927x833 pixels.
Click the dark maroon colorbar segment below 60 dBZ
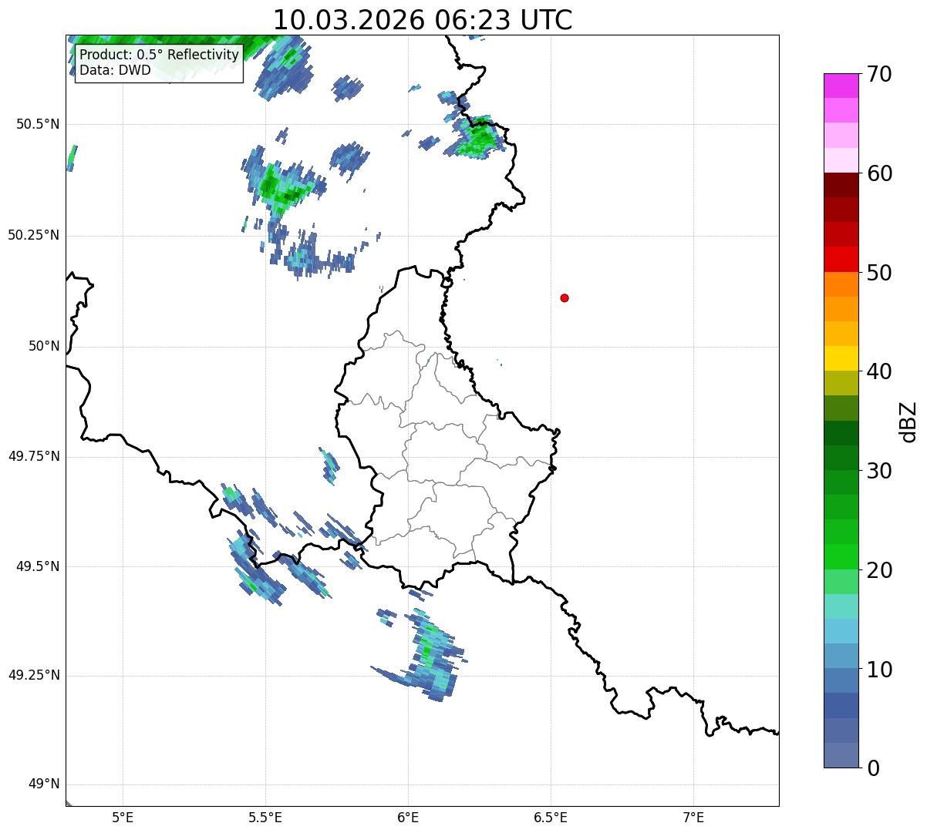coord(841,185)
